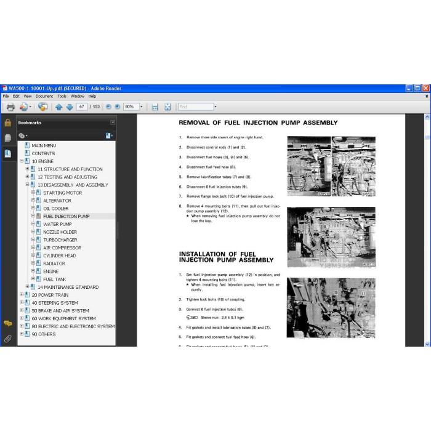Open the Edit menu
The height and width of the screenshot is (431, 431).
click(x=16, y=96)
